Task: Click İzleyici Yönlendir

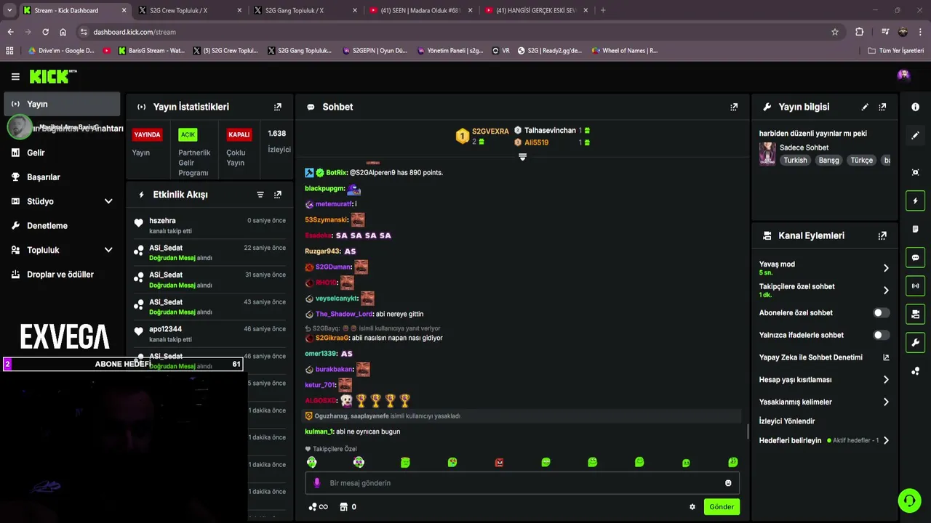Action: click(x=787, y=421)
